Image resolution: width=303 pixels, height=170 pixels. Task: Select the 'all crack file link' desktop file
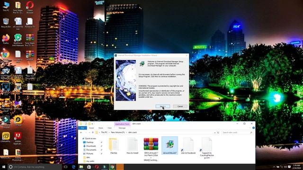18,24
